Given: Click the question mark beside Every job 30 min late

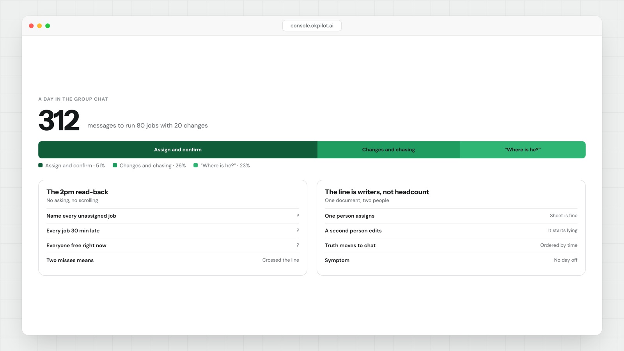Looking at the screenshot, I should (298, 230).
